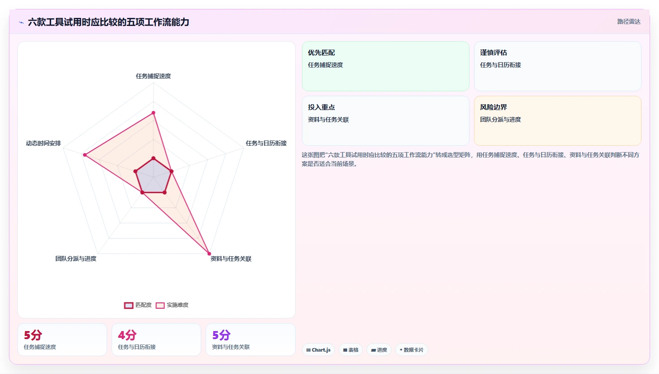659x374 pixels.
Task: Click the 匹配度 data point on 任务捕捉速度 axis
Action: point(153,158)
